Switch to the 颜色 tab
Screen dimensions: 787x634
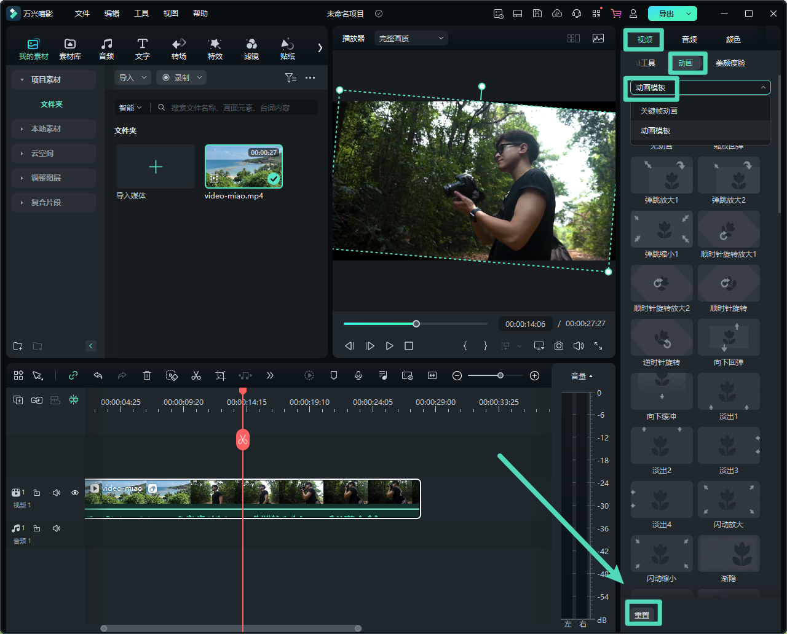tap(733, 39)
